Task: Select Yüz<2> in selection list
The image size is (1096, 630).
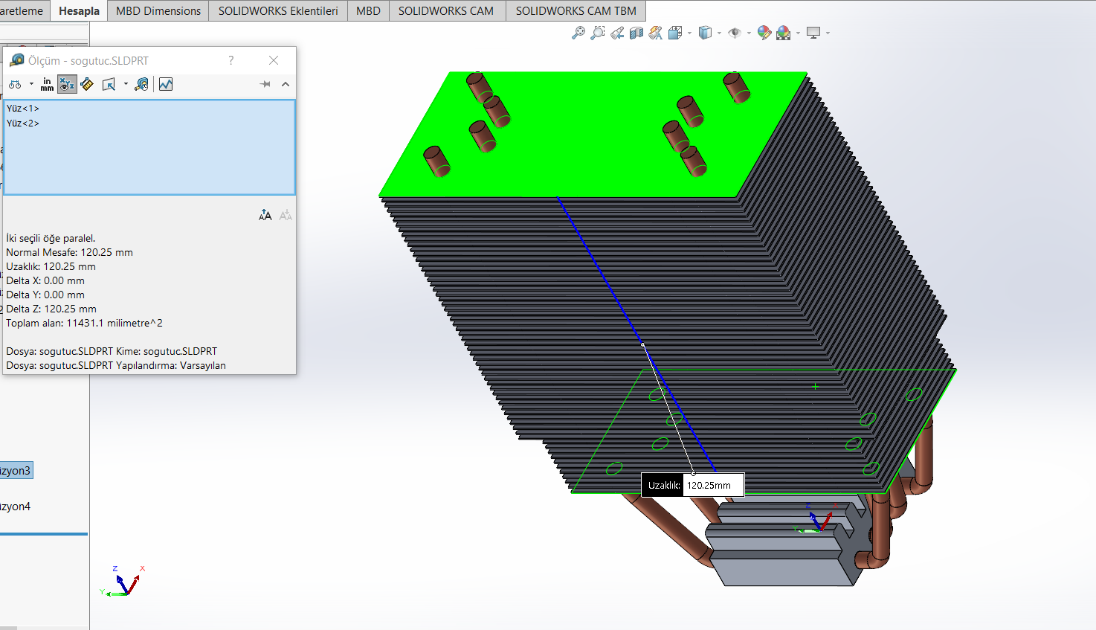Action: [23, 123]
